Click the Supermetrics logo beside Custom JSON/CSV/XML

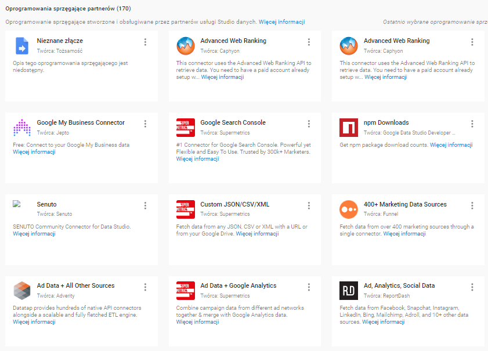point(186,209)
